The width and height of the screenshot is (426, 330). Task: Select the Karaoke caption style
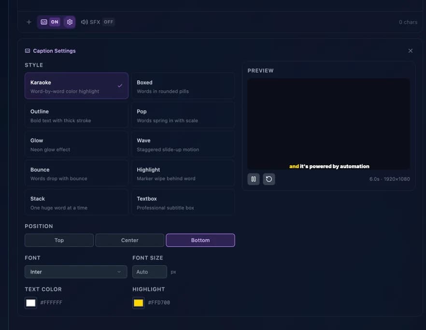point(76,86)
